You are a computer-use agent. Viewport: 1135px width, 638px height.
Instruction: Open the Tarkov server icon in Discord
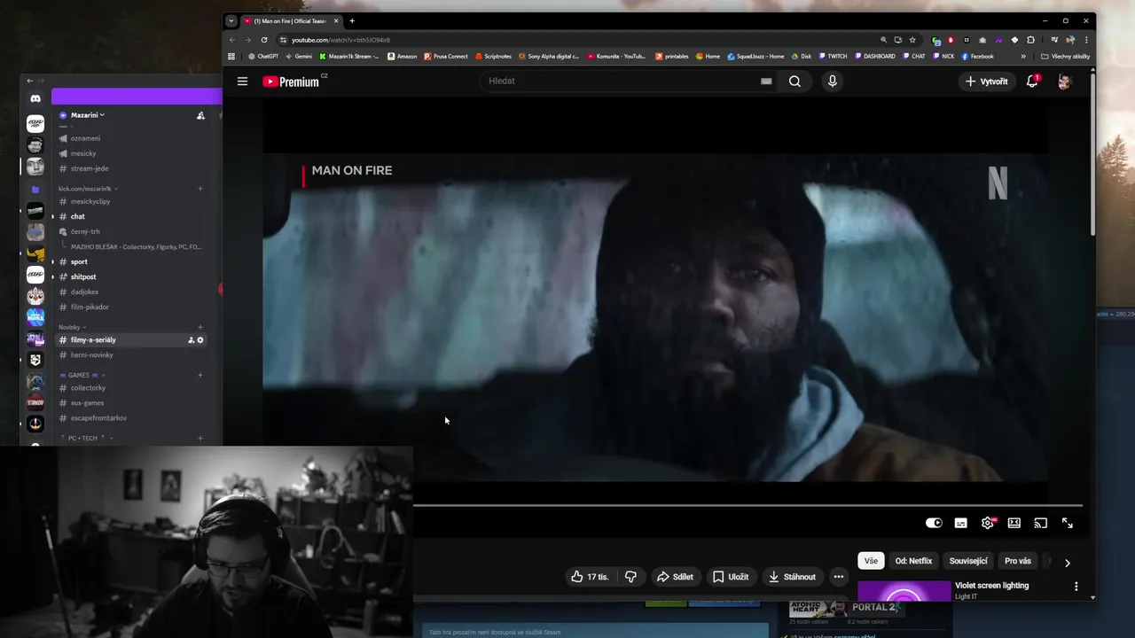pos(35,402)
